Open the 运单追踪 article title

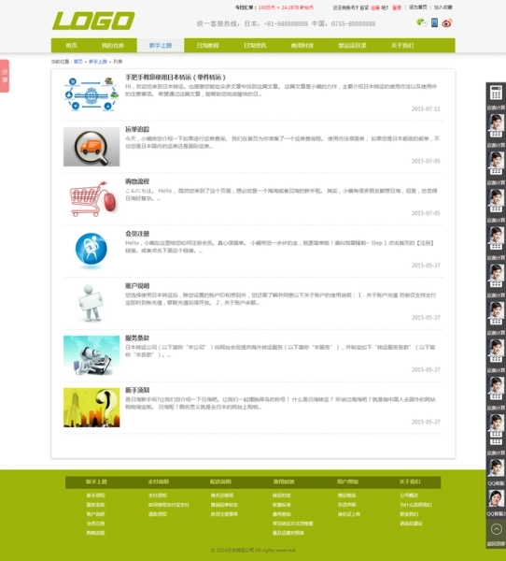coord(137,129)
